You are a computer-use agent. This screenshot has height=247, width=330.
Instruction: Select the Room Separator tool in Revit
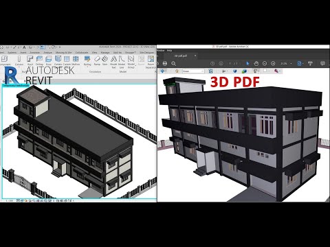click(x=151, y=62)
